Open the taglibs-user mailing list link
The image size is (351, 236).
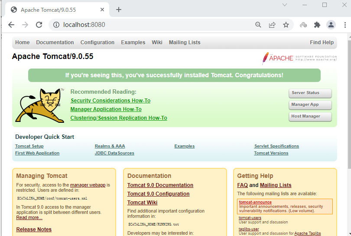[x=249, y=229]
